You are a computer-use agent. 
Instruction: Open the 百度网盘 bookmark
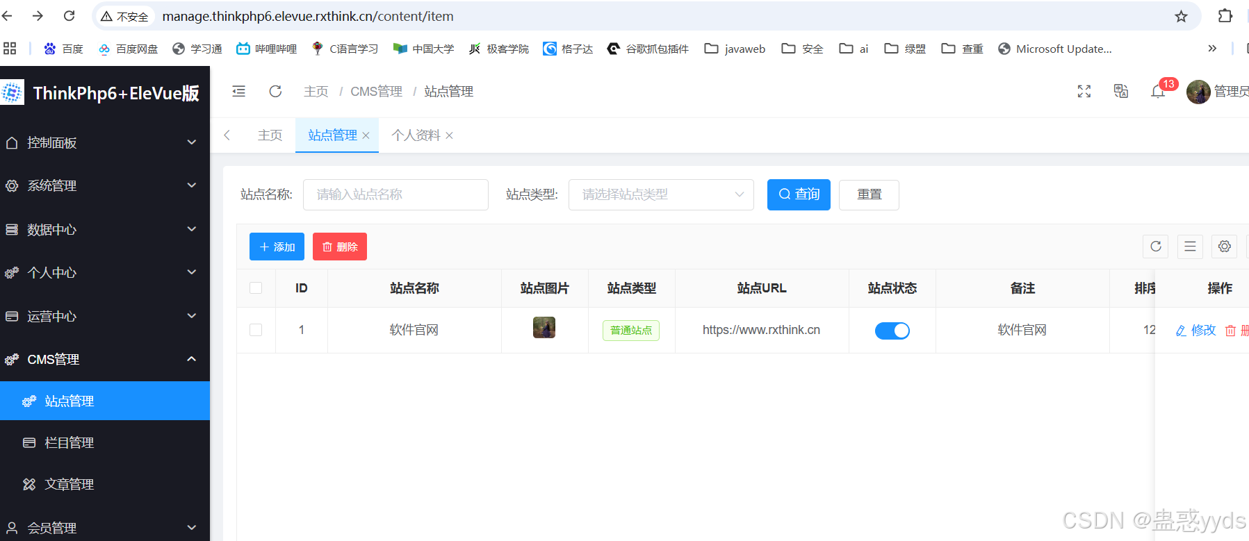(x=128, y=49)
